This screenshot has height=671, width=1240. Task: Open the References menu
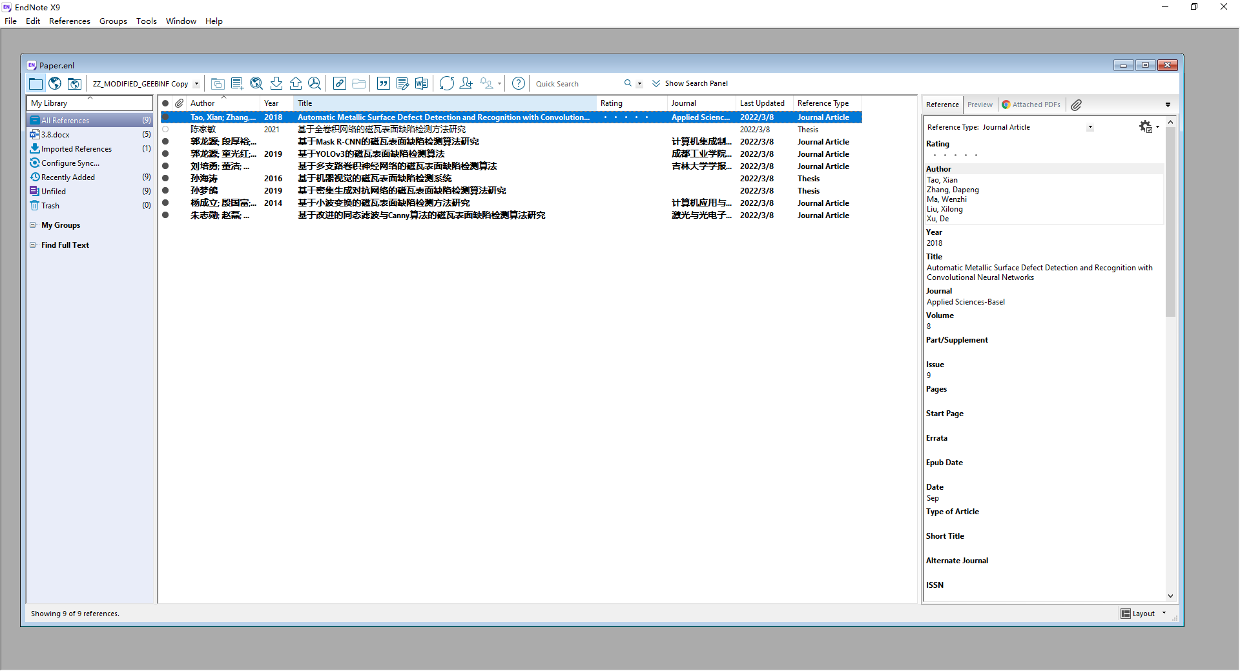[x=70, y=21]
